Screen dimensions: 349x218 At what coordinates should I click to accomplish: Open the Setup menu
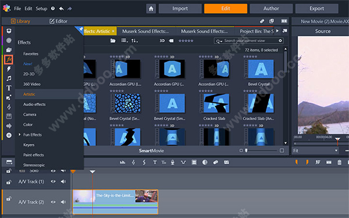coord(41,9)
